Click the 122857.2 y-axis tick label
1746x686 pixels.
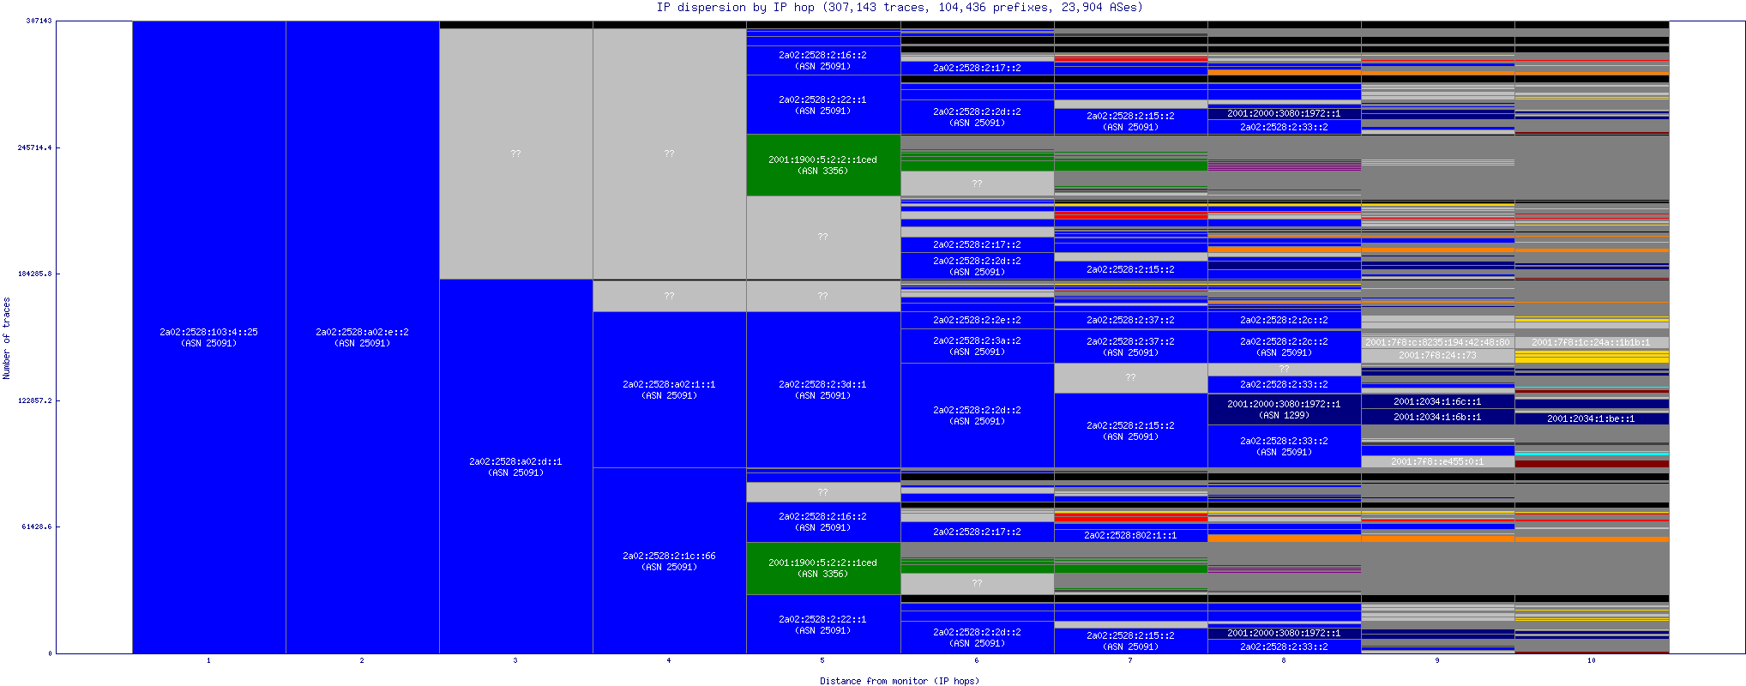tap(34, 400)
